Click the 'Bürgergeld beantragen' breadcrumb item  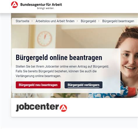[118, 21]
